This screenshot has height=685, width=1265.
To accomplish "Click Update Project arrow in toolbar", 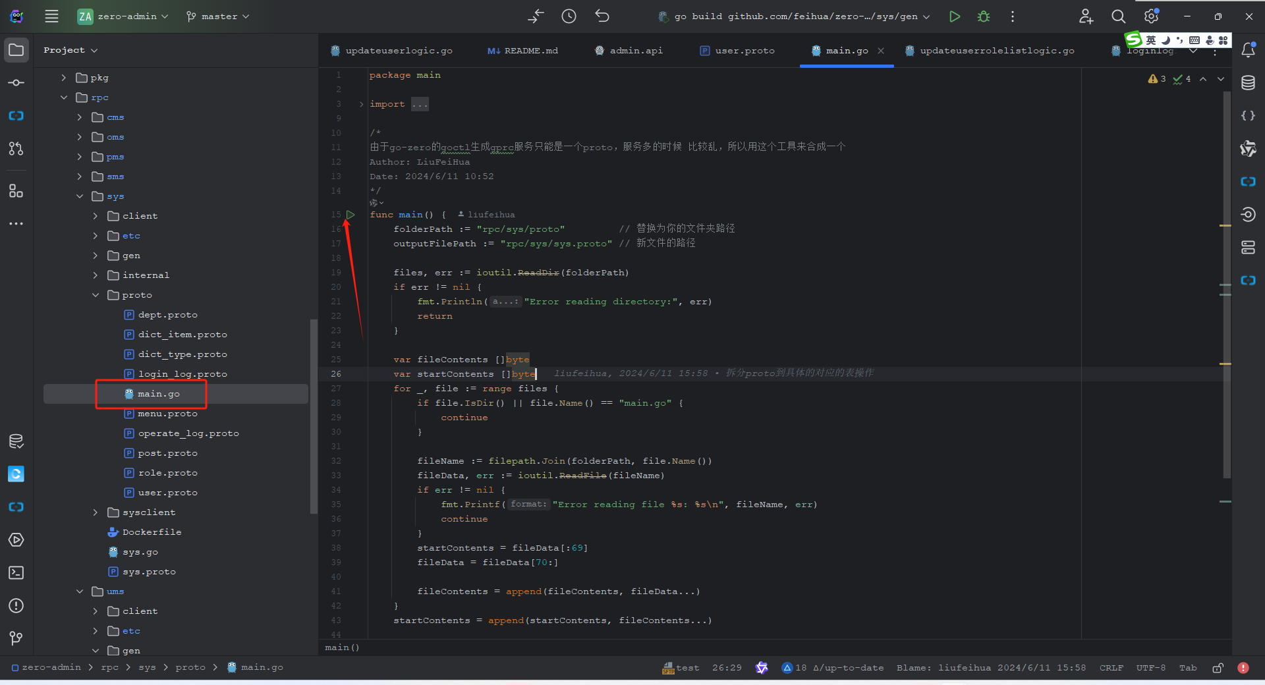I will click(x=536, y=16).
